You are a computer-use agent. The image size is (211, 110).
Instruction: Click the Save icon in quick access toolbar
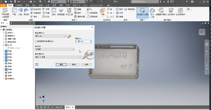(x=15, y=2)
